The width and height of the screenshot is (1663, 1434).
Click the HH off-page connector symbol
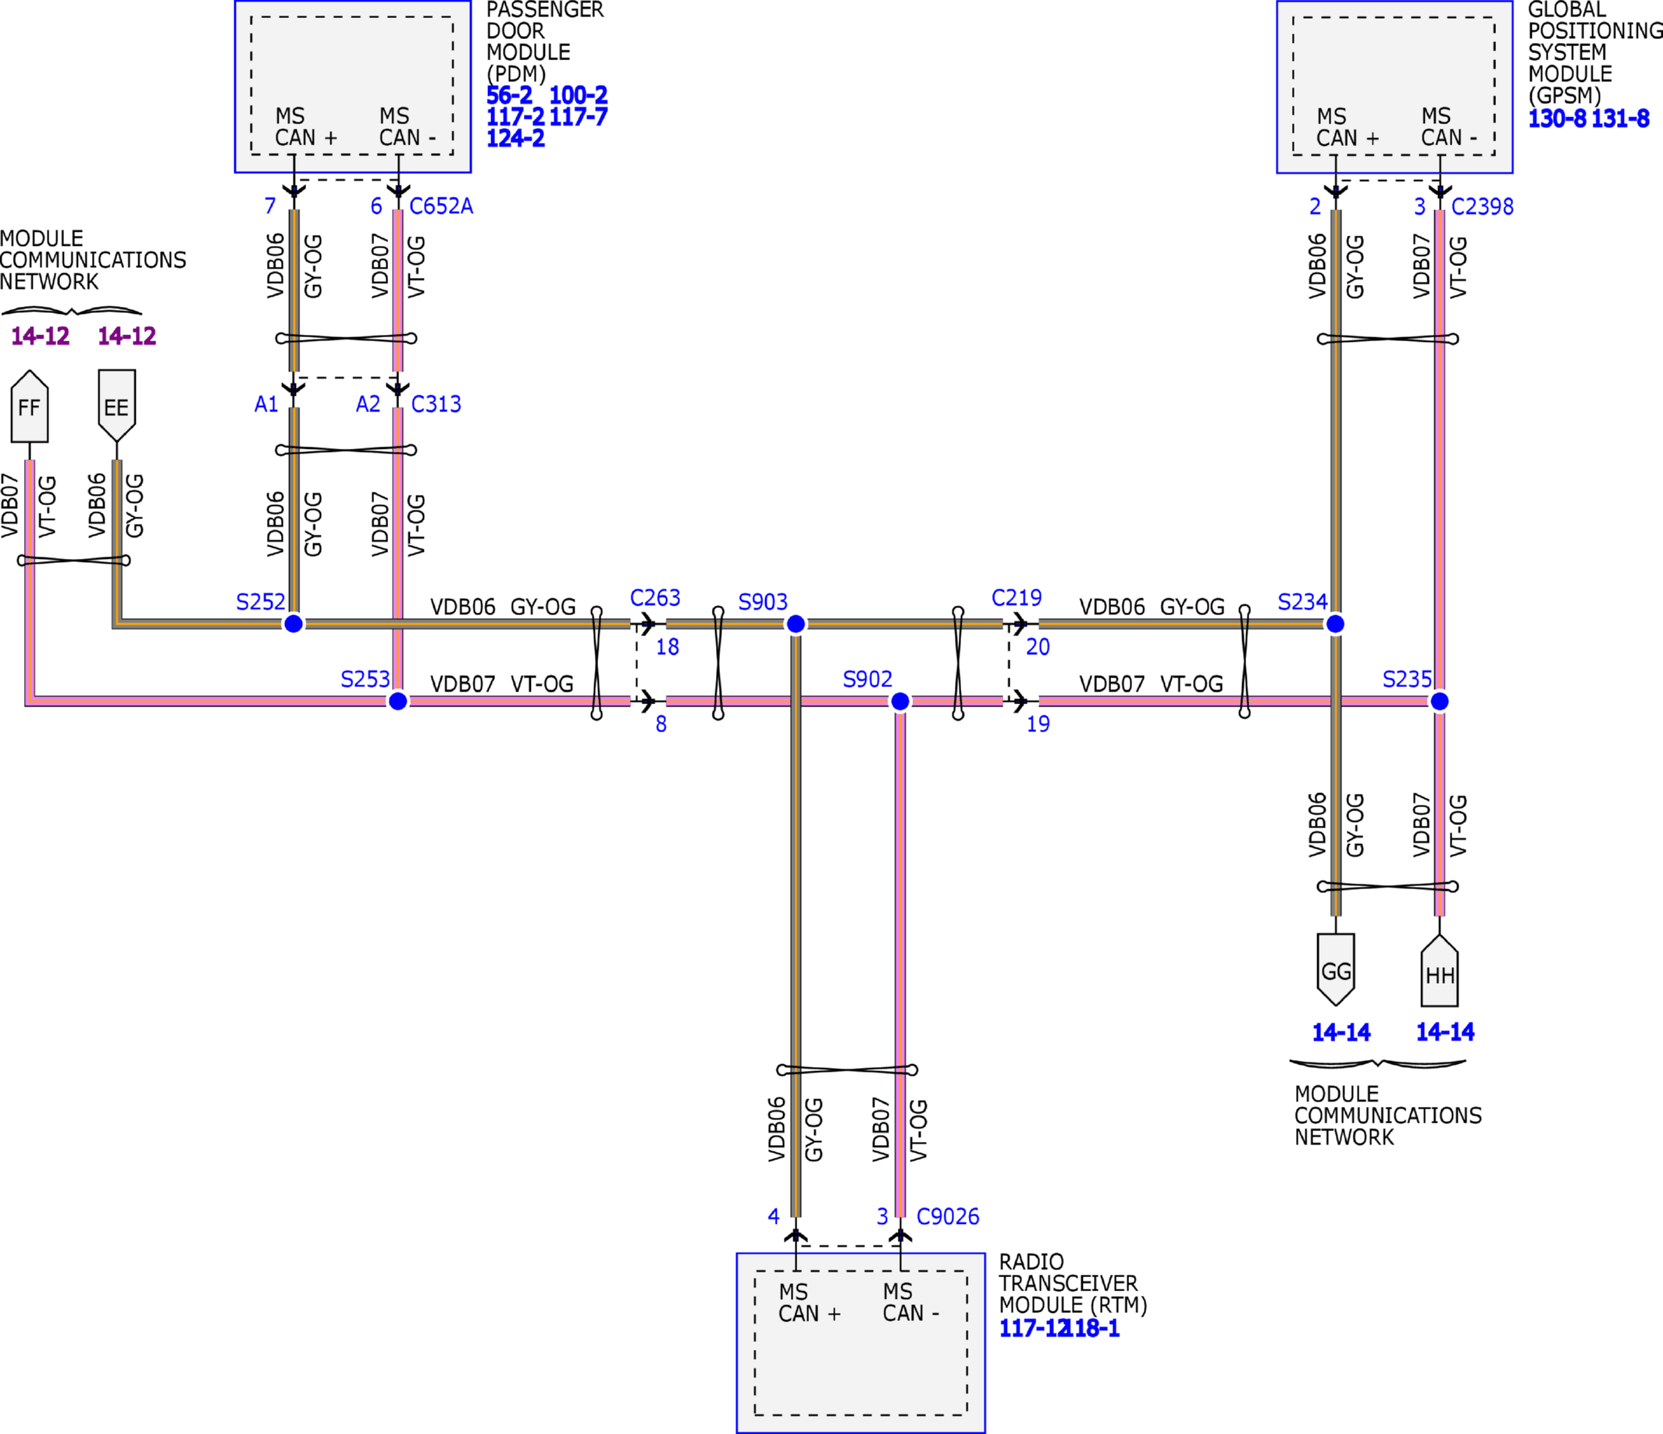click(1440, 970)
